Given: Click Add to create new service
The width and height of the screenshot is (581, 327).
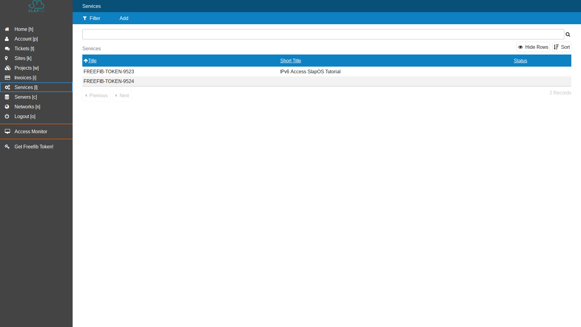Looking at the screenshot, I should 124,18.
